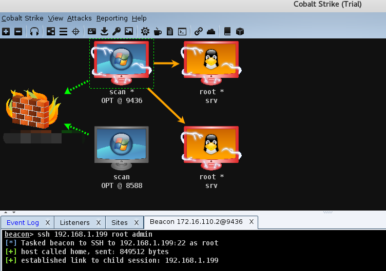Select the lower Linux root srv session

tap(211, 148)
